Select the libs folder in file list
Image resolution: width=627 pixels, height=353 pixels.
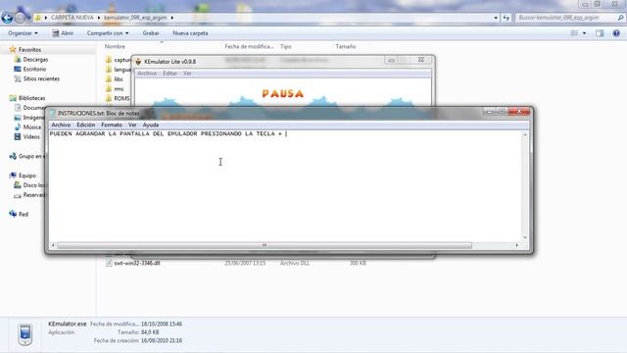click(118, 79)
